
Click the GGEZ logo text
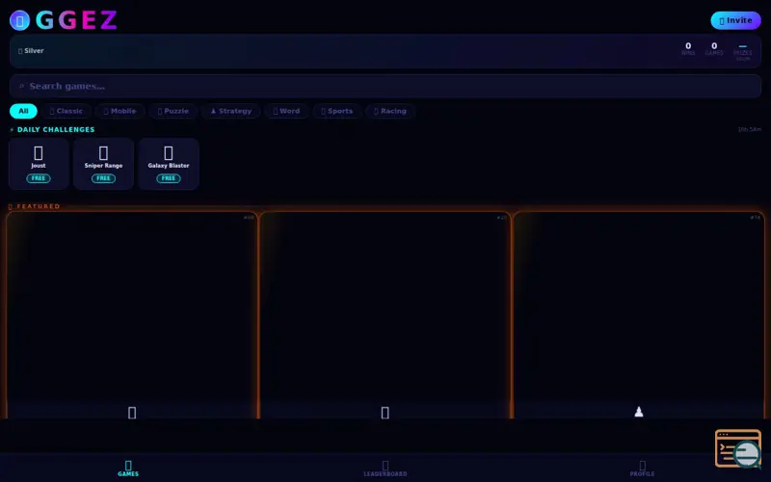tap(76, 20)
